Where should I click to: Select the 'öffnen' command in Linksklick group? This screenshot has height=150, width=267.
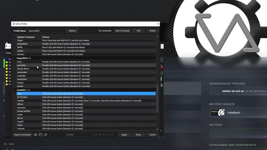point(86,104)
